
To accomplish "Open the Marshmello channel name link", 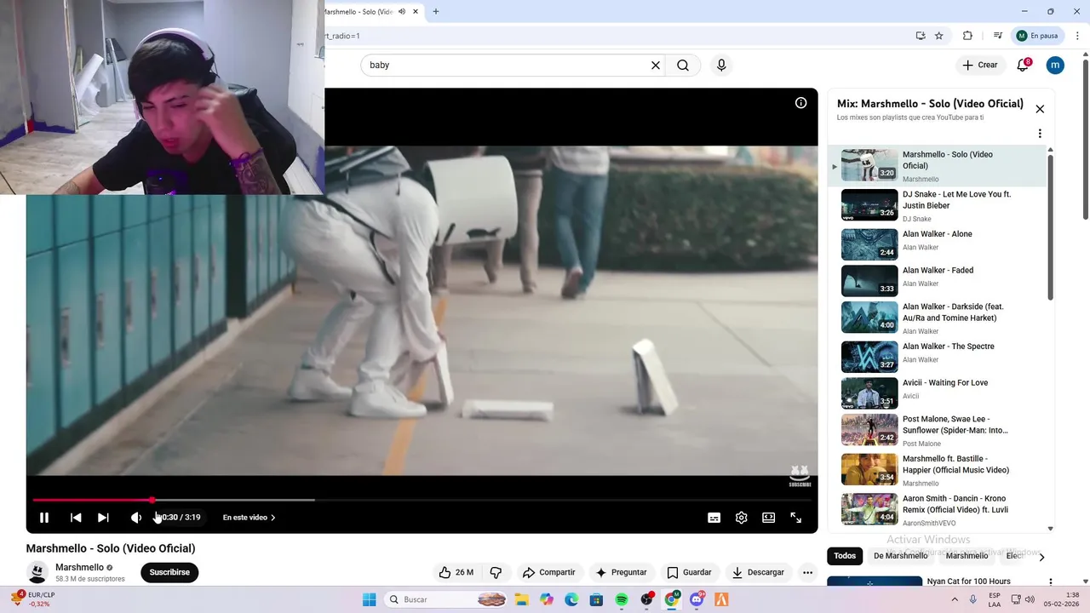I will (79, 567).
